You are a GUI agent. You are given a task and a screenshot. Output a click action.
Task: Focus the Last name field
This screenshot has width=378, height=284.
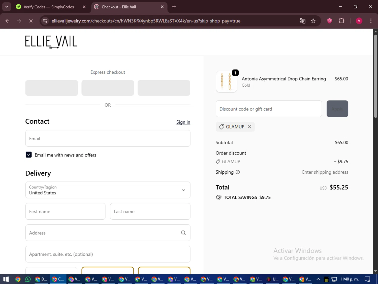(150, 211)
